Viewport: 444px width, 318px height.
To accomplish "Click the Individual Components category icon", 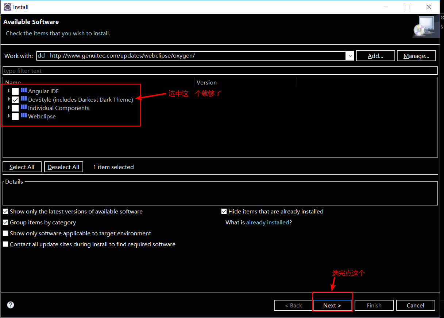I will click(24, 107).
